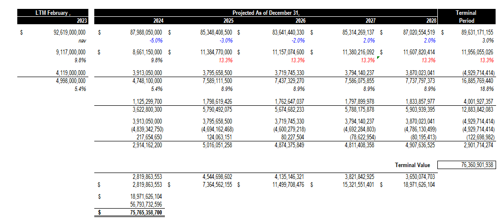This screenshot has height=220, width=503.
Task: Select the cell showing 16,885,769,440
Action: (477, 81)
